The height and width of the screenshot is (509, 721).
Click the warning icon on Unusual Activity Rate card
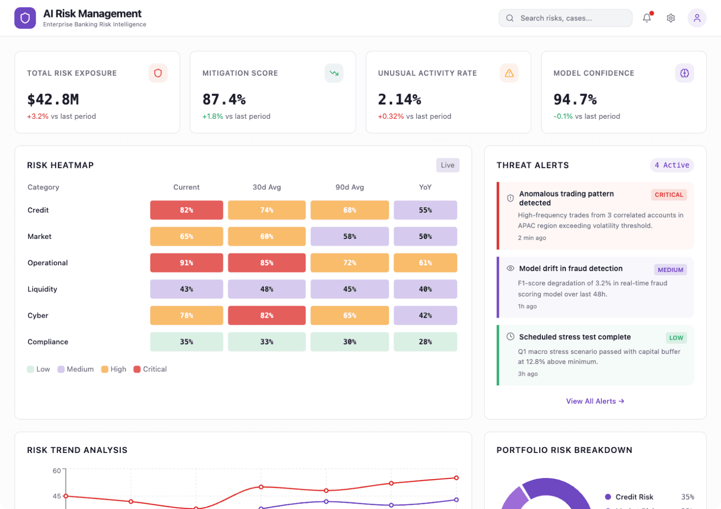coord(509,73)
